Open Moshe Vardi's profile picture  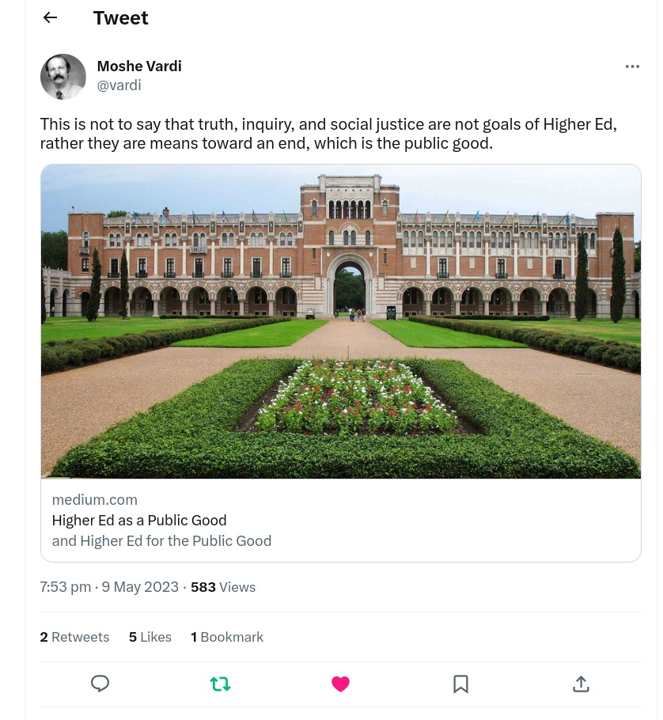click(63, 77)
